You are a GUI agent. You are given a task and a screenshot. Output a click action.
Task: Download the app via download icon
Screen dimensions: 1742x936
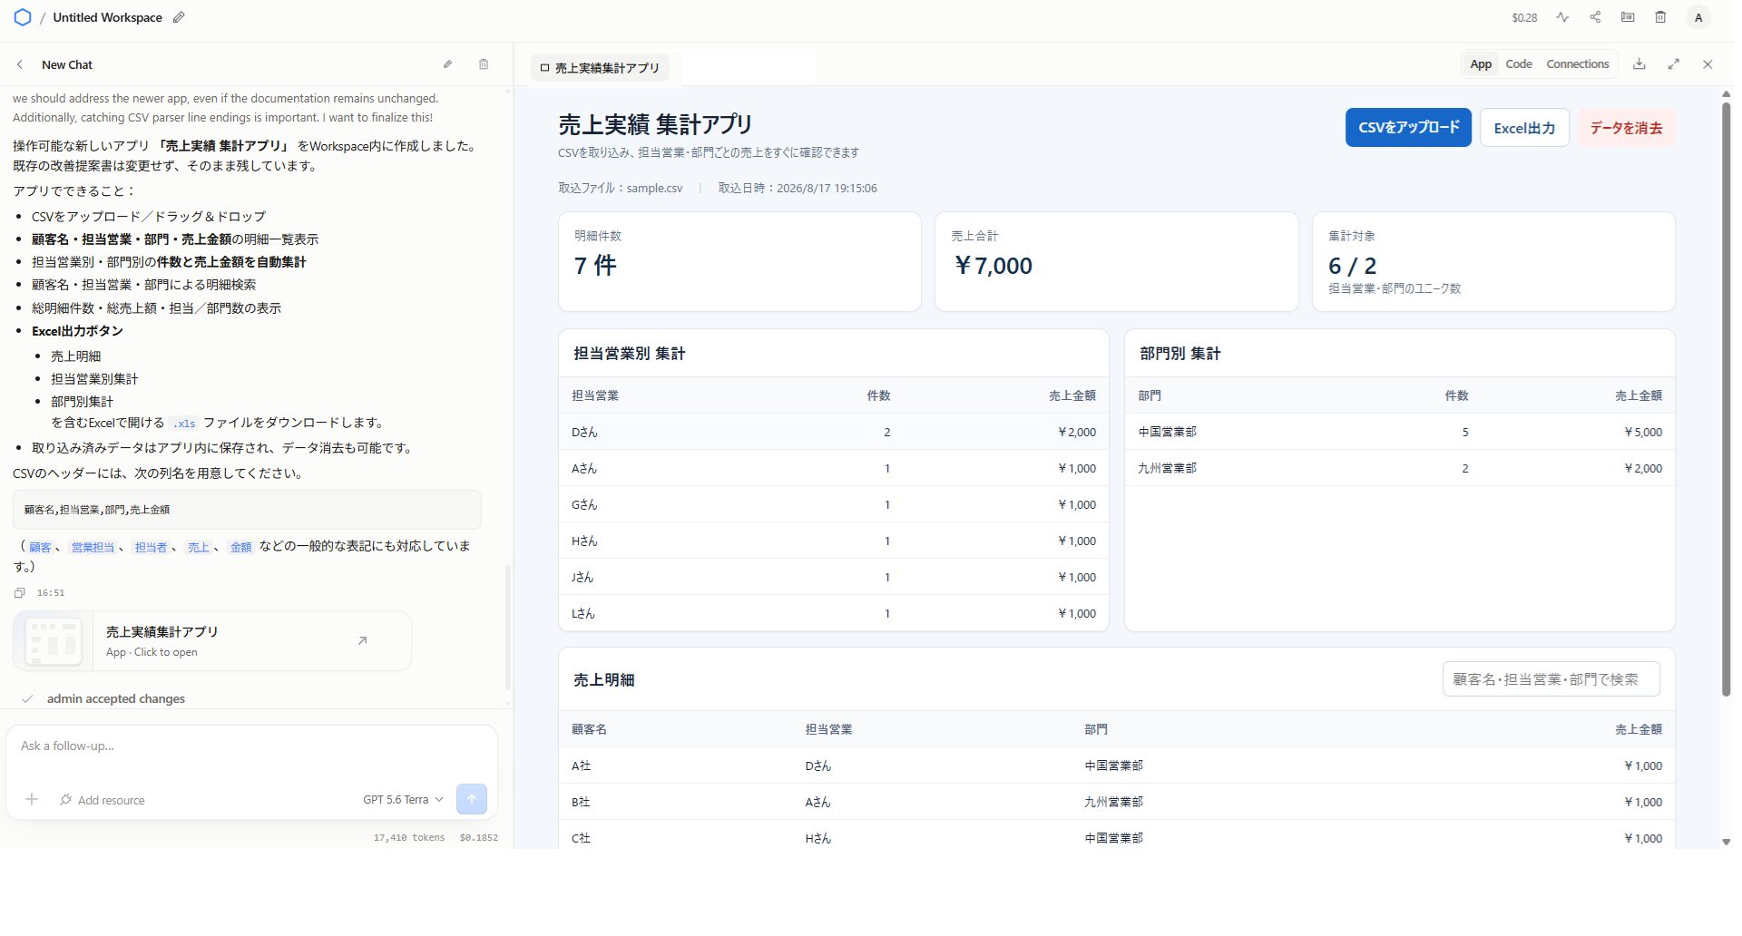(1639, 64)
